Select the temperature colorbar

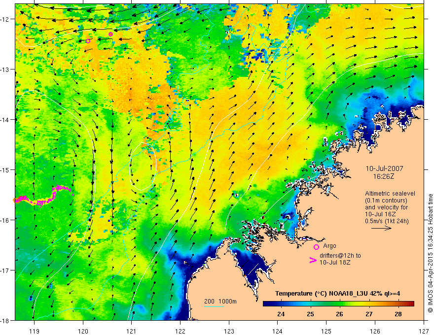(x=338, y=304)
